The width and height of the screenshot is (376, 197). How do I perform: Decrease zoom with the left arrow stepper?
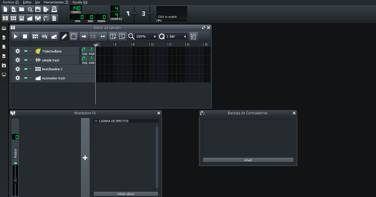[154, 36]
